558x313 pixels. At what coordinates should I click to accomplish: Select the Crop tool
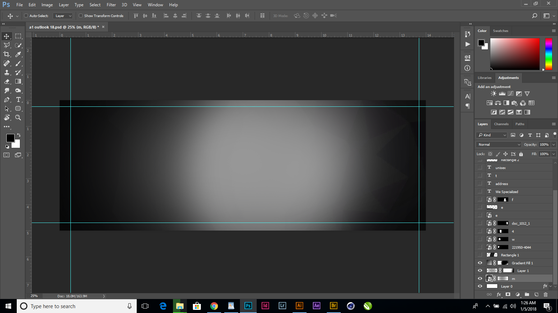click(7, 54)
